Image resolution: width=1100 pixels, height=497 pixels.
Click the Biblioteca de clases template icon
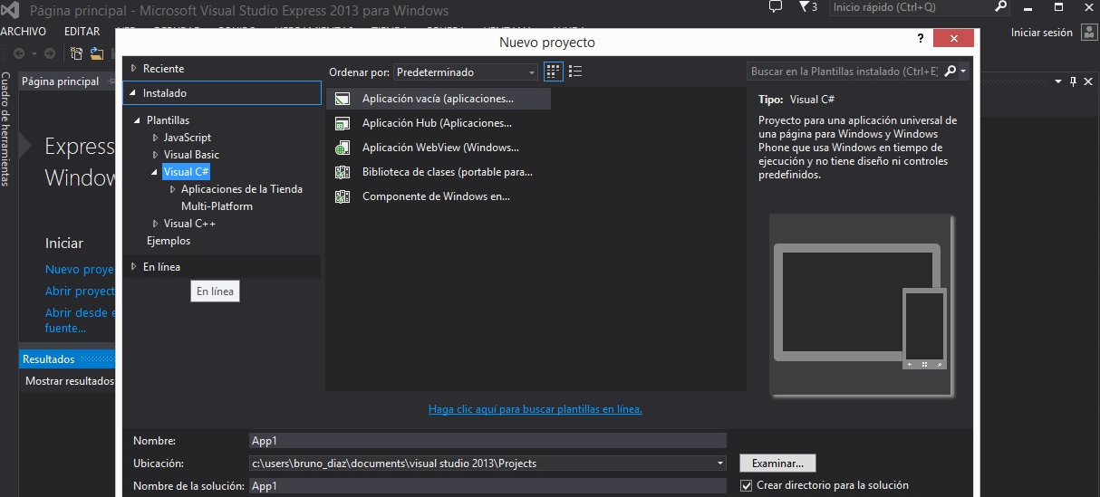[343, 172]
